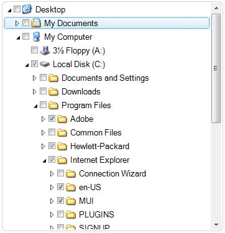
Task: Check the PLUGINS checkbox
Action: coord(60,214)
